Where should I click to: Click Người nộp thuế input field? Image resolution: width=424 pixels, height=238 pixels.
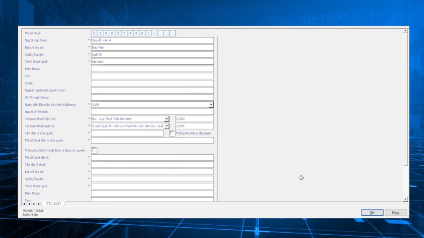pos(152,40)
